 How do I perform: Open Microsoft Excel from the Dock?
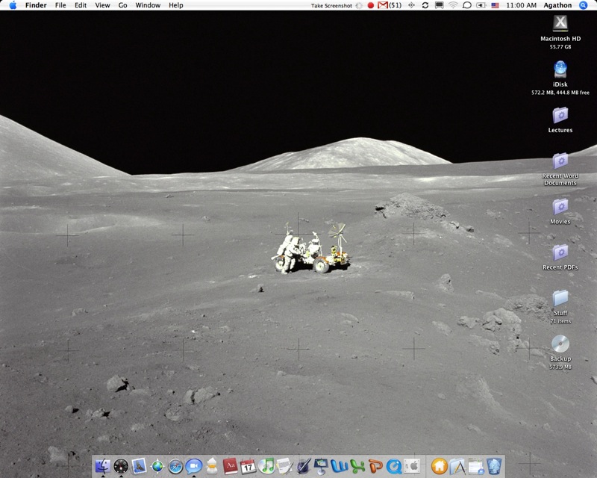(x=357, y=466)
